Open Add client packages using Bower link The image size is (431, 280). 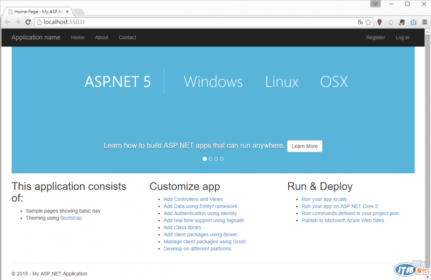click(200, 235)
